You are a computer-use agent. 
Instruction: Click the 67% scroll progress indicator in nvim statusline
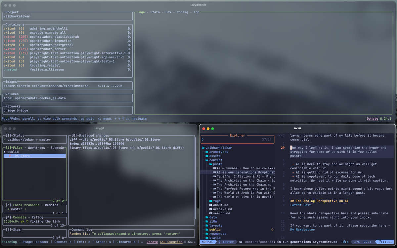point(357,242)
